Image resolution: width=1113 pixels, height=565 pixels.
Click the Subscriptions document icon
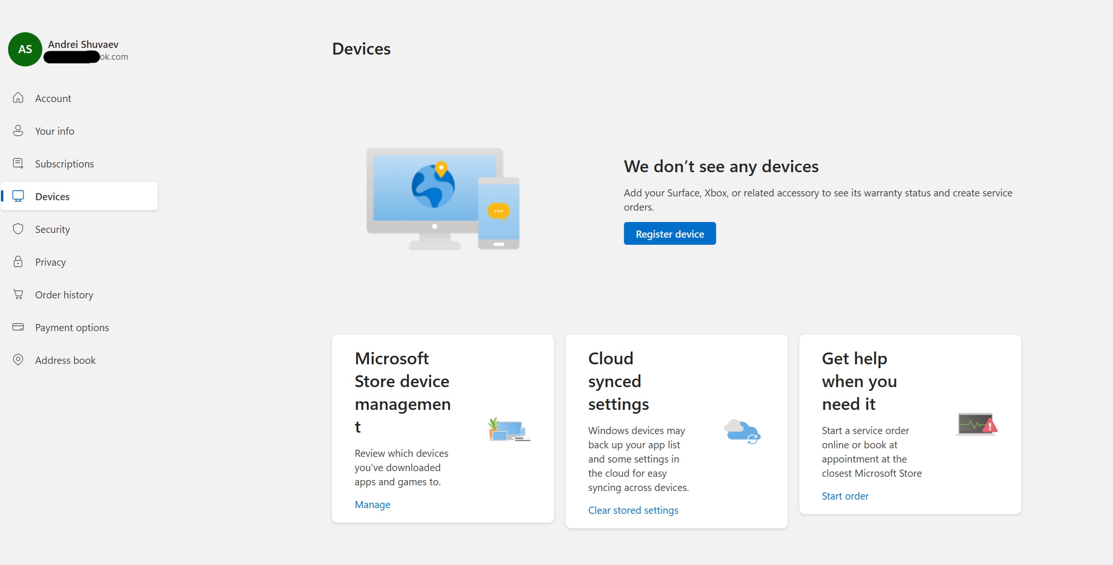click(18, 163)
